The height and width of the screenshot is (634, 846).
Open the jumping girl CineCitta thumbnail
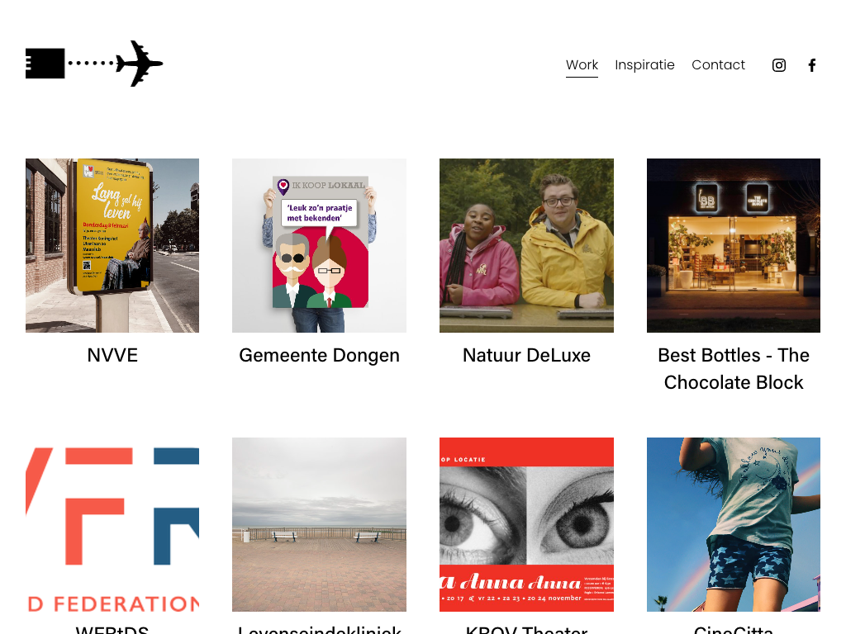coord(734,524)
